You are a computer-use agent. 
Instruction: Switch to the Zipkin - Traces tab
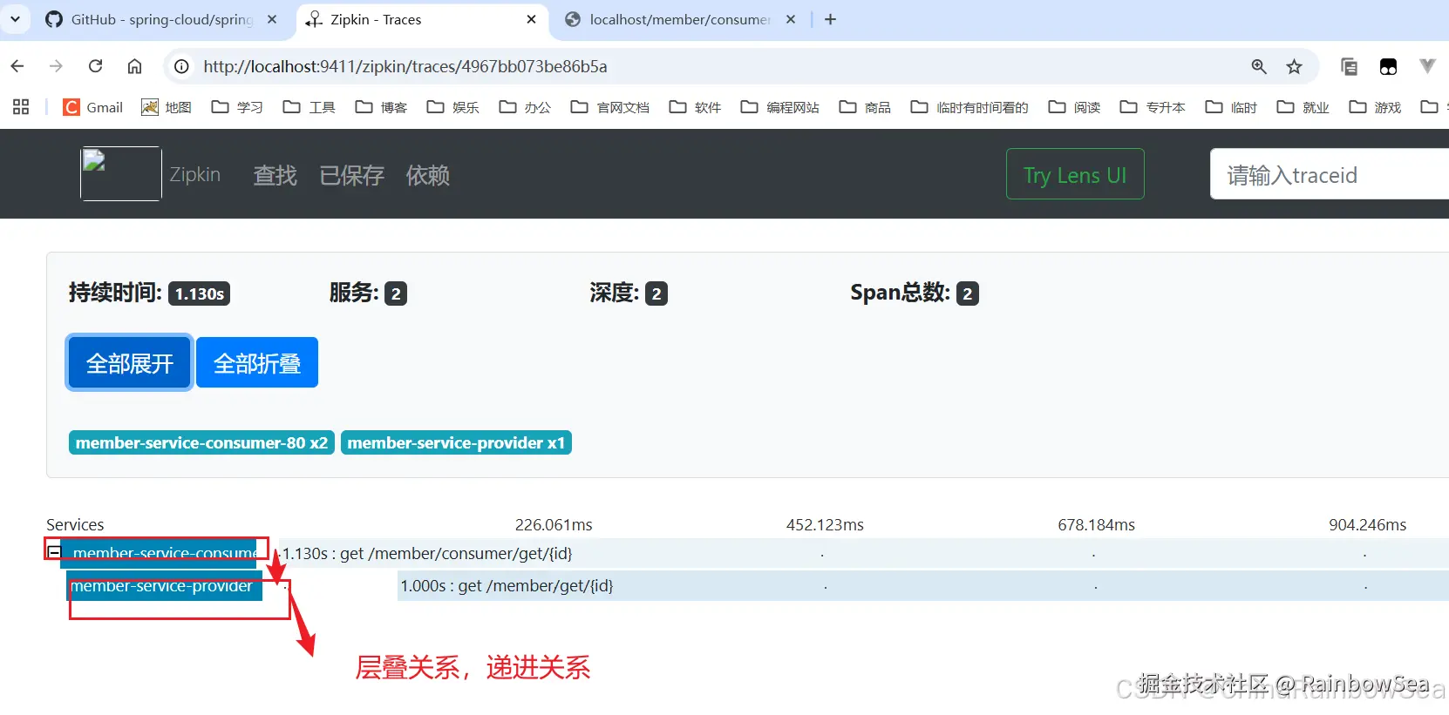tap(422, 19)
